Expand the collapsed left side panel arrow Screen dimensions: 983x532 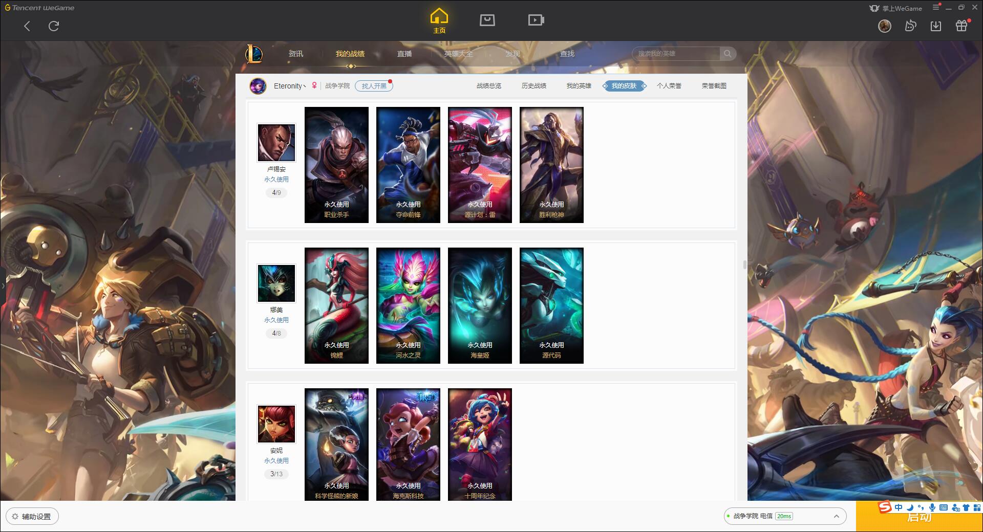pos(3,285)
